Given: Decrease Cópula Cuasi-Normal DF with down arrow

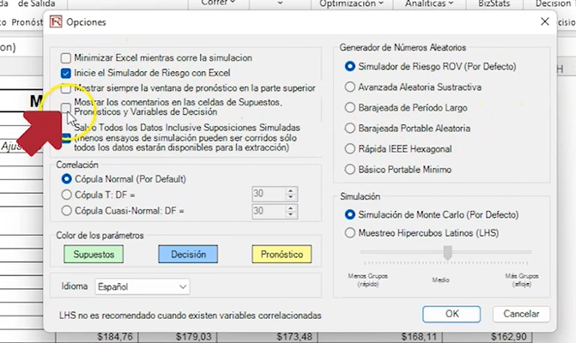Looking at the screenshot, I should pyautogui.click(x=290, y=214).
